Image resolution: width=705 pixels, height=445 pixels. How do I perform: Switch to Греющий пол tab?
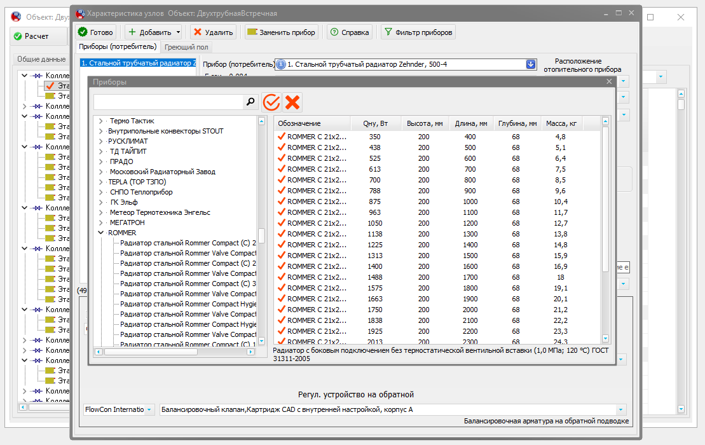[x=186, y=47]
